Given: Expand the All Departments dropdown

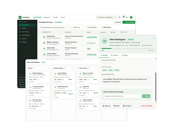Looking at the screenshot, I should tap(93, 27).
